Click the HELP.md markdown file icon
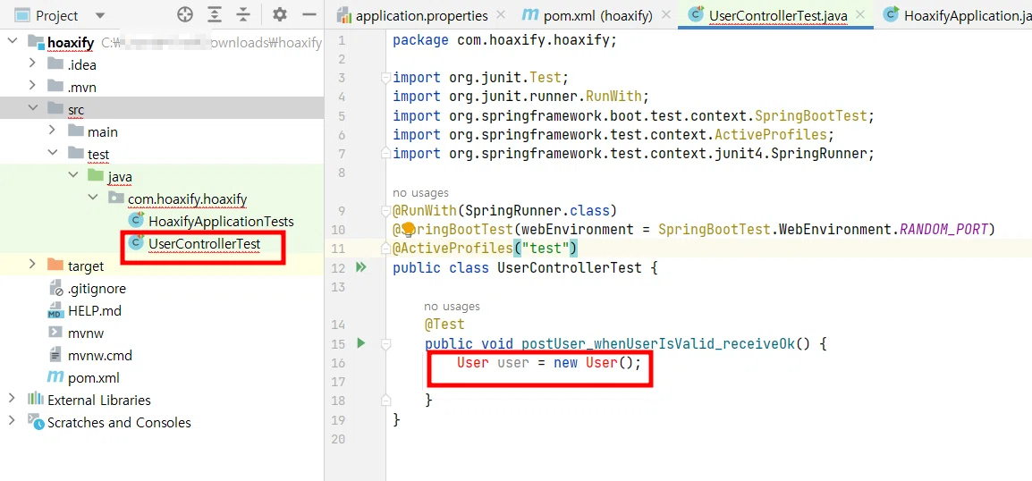 pos(56,310)
